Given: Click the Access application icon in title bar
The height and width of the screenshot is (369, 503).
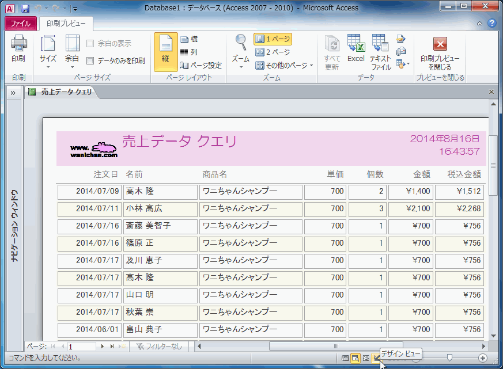Looking at the screenshot, I should coord(10,9).
